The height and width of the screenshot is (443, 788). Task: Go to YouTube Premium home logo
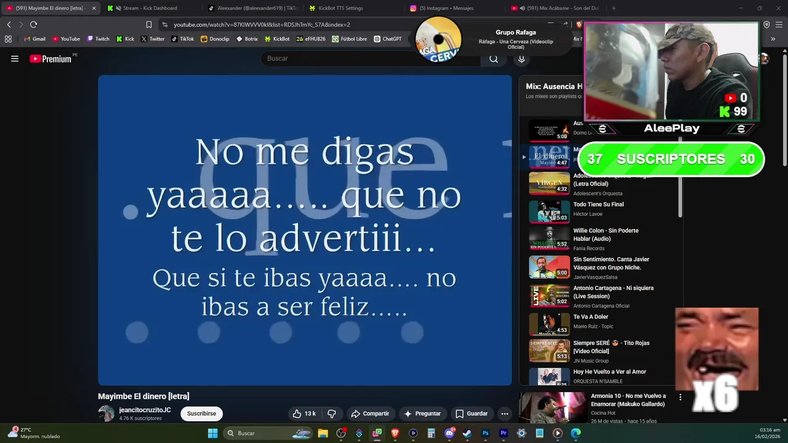tap(50, 58)
